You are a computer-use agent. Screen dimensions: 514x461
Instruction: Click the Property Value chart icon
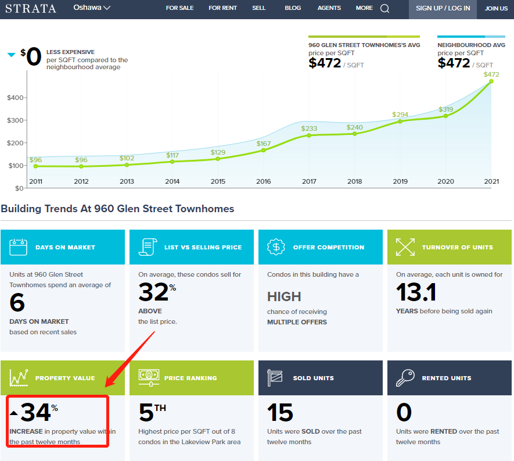click(19, 378)
